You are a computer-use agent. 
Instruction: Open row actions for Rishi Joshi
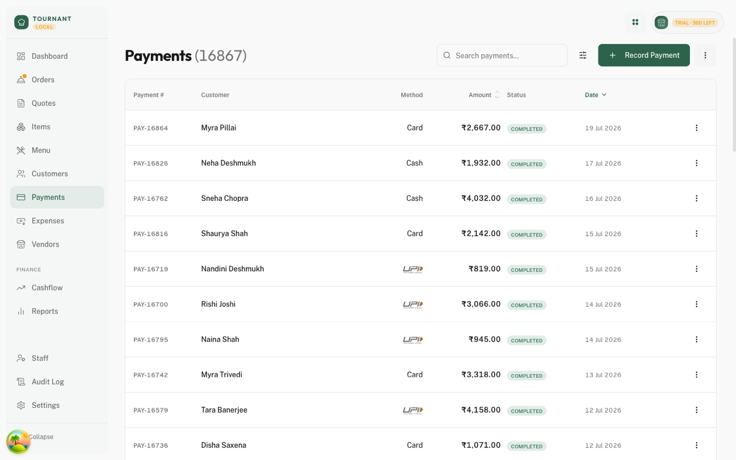coord(697,304)
